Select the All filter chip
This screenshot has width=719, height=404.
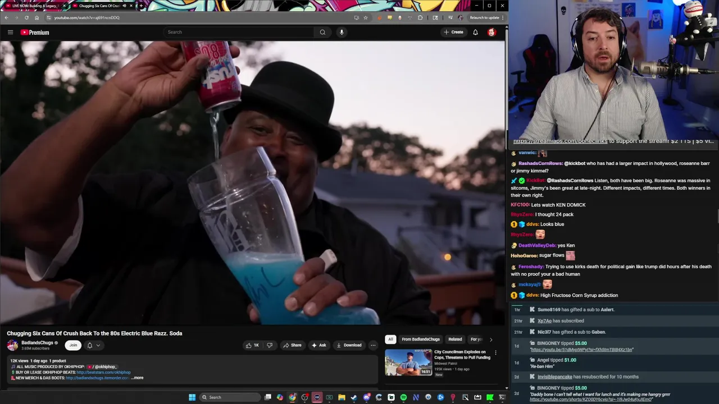point(390,339)
